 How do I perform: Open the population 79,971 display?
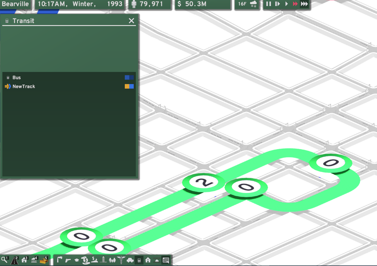click(x=150, y=4)
